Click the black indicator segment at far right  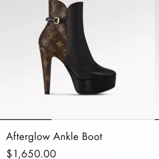[x=157, y=120]
